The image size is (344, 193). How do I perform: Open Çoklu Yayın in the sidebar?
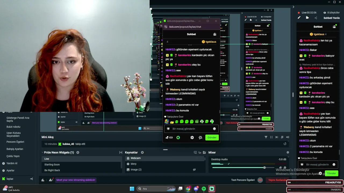13,156
